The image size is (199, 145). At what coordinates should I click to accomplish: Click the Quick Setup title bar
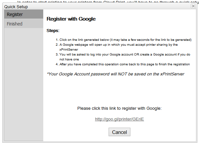(x=98, y=7)
